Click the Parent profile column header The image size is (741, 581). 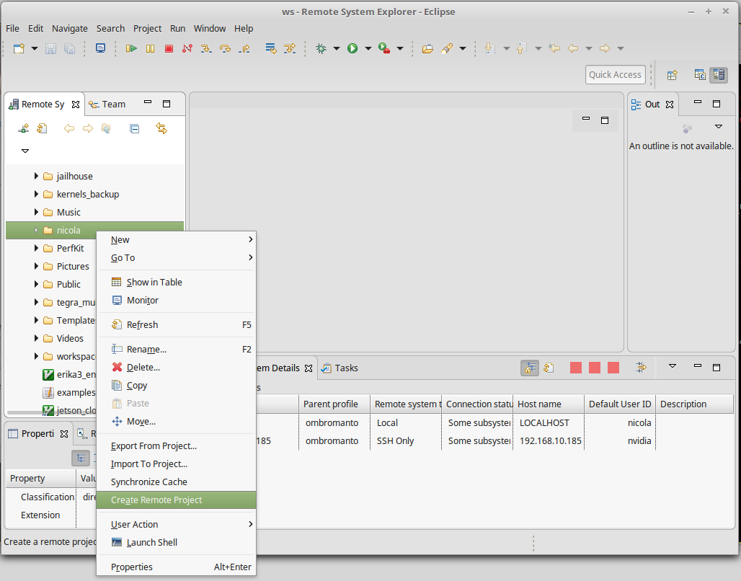coord(334,404)
